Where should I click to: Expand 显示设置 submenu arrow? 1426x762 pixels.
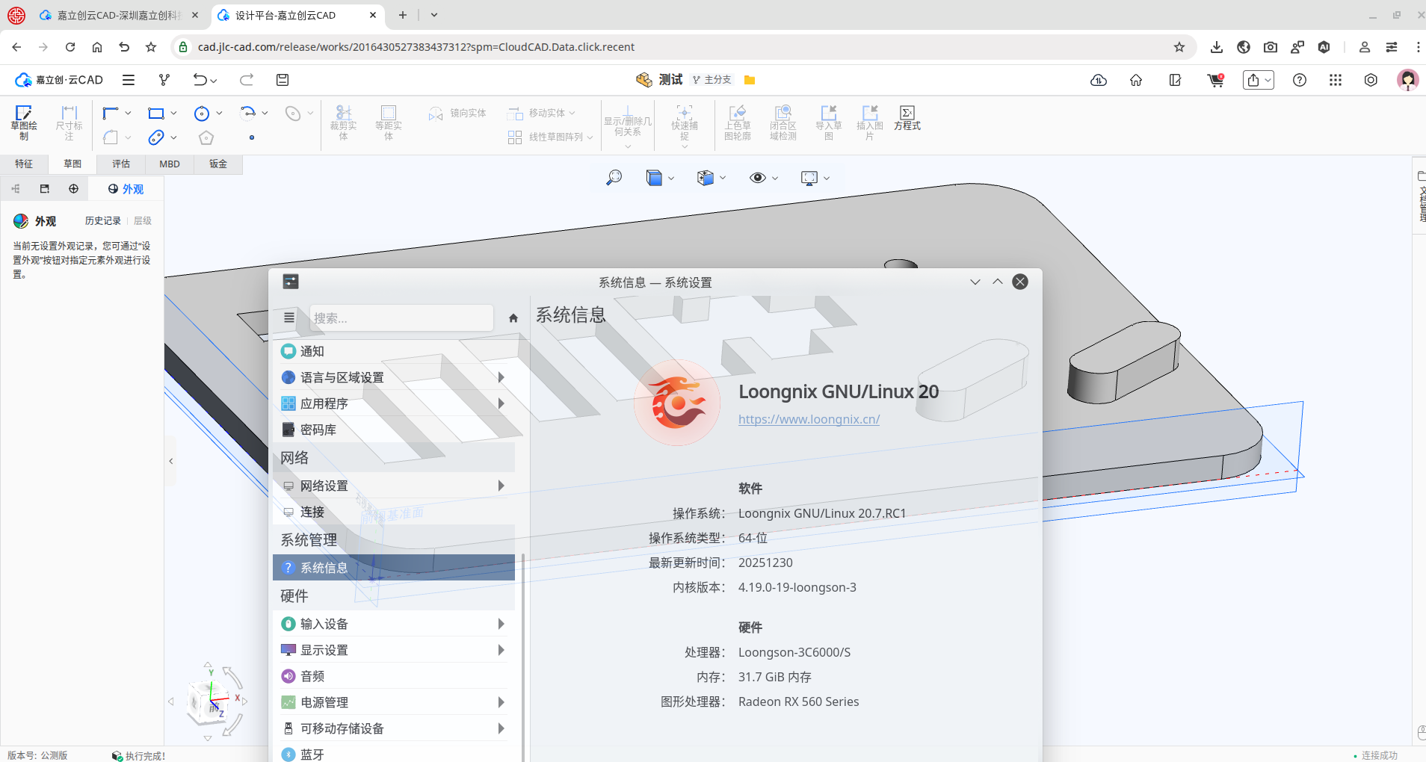pyautogui.click(x=501, y=650)
